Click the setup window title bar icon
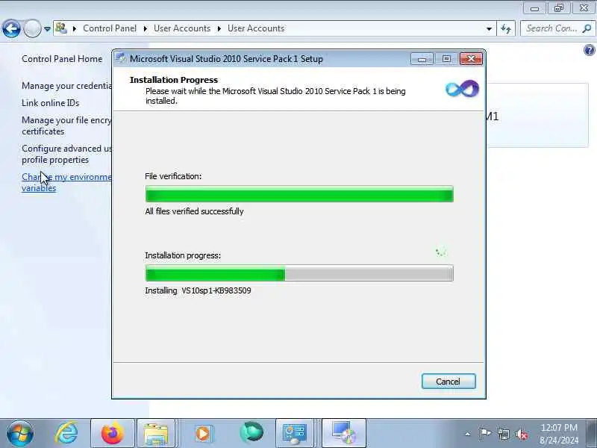The image size is (597, 448). tap(121, 58)
